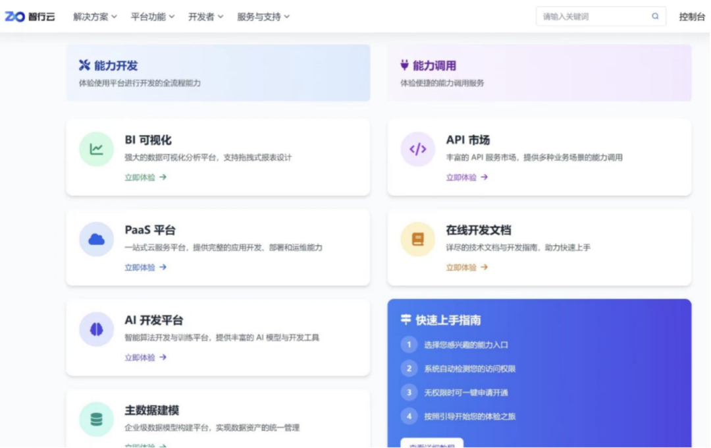The height and width of the screenshot is (448, 711).
Task: Select the API 市场 description text
Action: (534, 157)
